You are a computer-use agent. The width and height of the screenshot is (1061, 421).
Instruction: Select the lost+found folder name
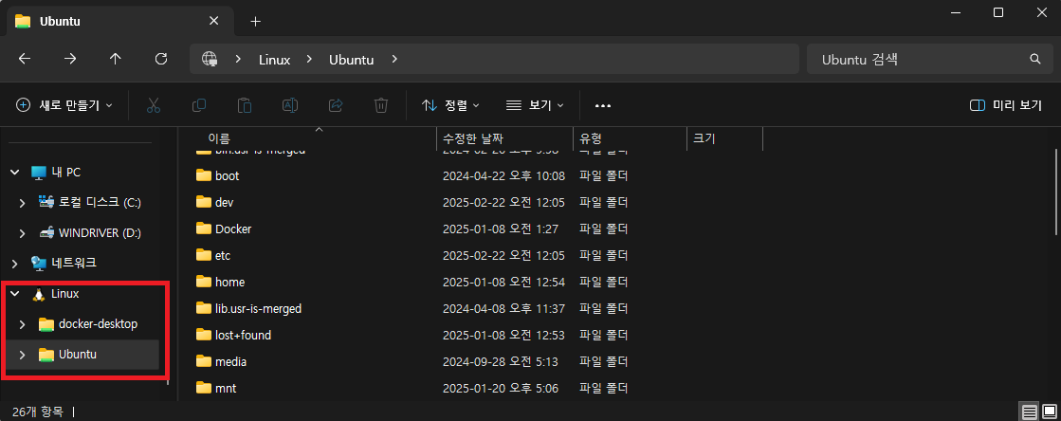pyautogui.click(x=243, y=335)
